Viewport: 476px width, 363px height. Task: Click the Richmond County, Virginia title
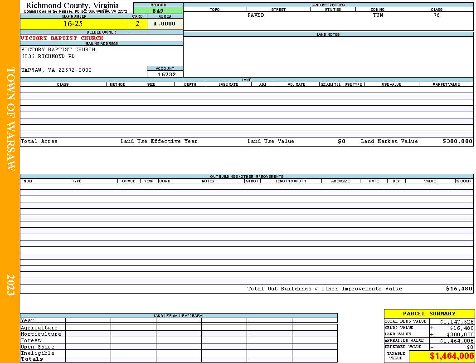(72, 5)
